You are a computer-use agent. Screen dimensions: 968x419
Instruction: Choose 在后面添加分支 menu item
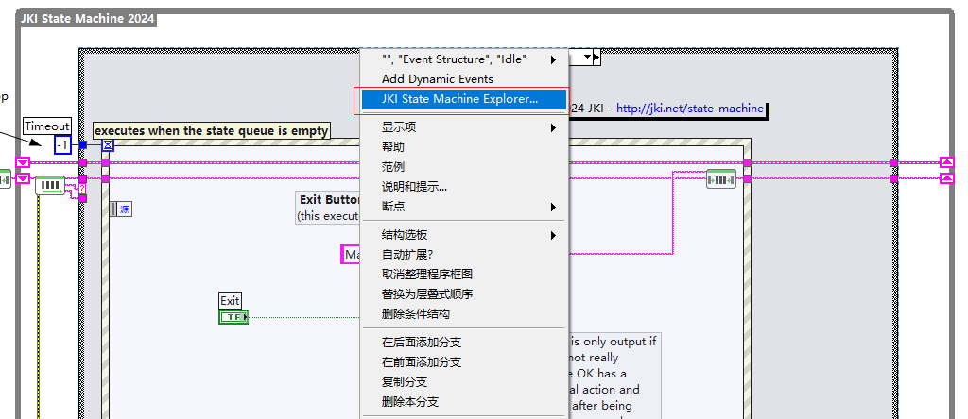[x=463, y=343]
